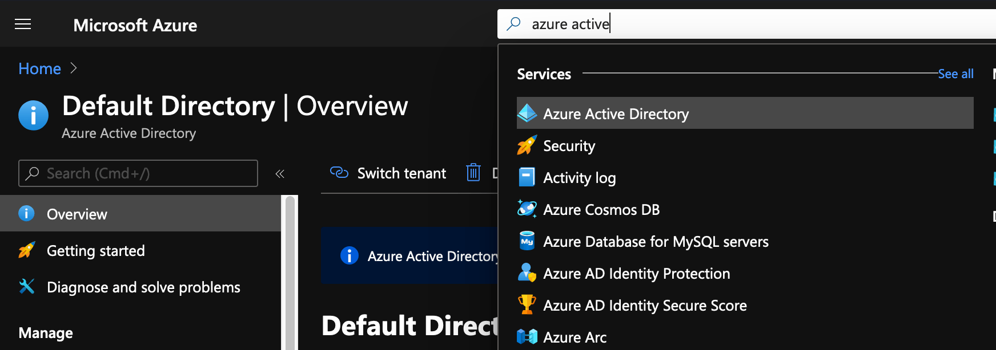This screenshot has height=350, width=996.
Task: Open Azure Database for MySQL servers
Action: click(x=745, y=241)
